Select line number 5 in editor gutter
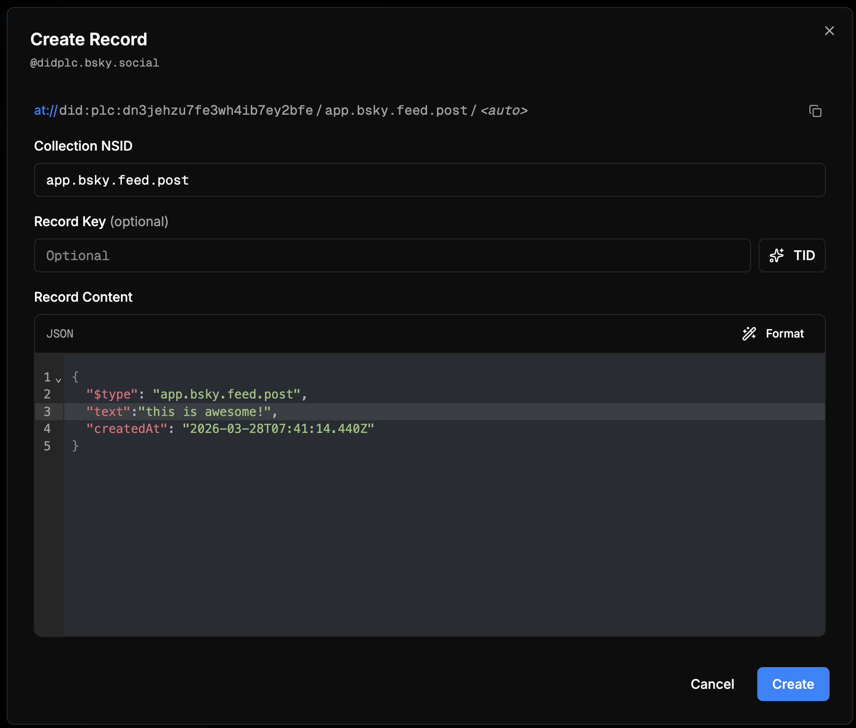Viewport: 856px width, 728px height. 47,446
